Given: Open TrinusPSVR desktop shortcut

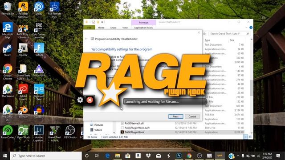Looking at the screenshot, I should 39,71.
